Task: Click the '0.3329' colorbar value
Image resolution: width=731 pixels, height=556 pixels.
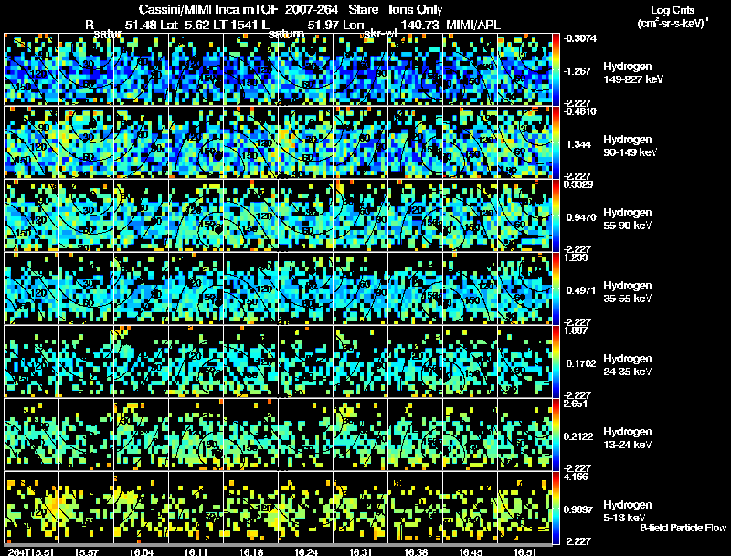Action: pyautogui.click(x=578, y=184)
